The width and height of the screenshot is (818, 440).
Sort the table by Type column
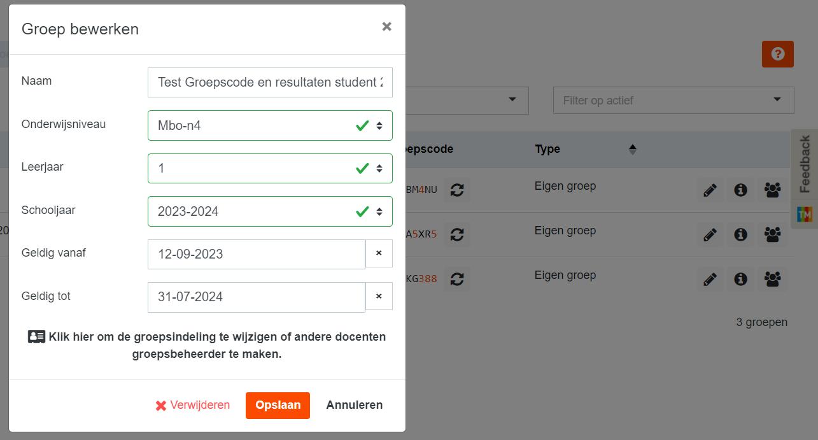click(632, 150)
